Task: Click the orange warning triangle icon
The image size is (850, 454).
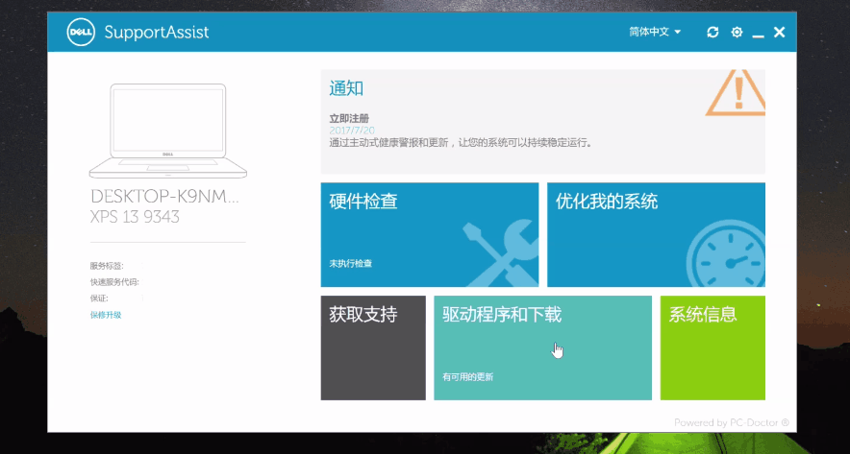Action: [737, 92]
